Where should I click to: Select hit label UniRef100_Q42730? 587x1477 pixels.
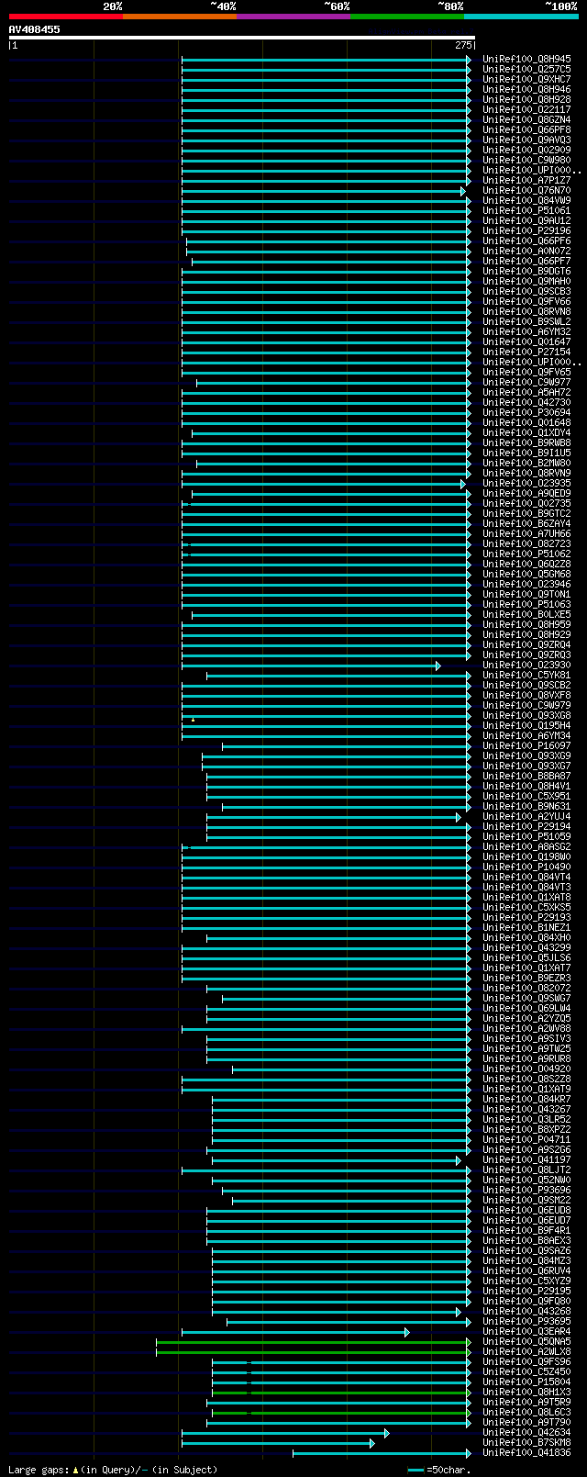pyautogui.click(x=526, y=403)
